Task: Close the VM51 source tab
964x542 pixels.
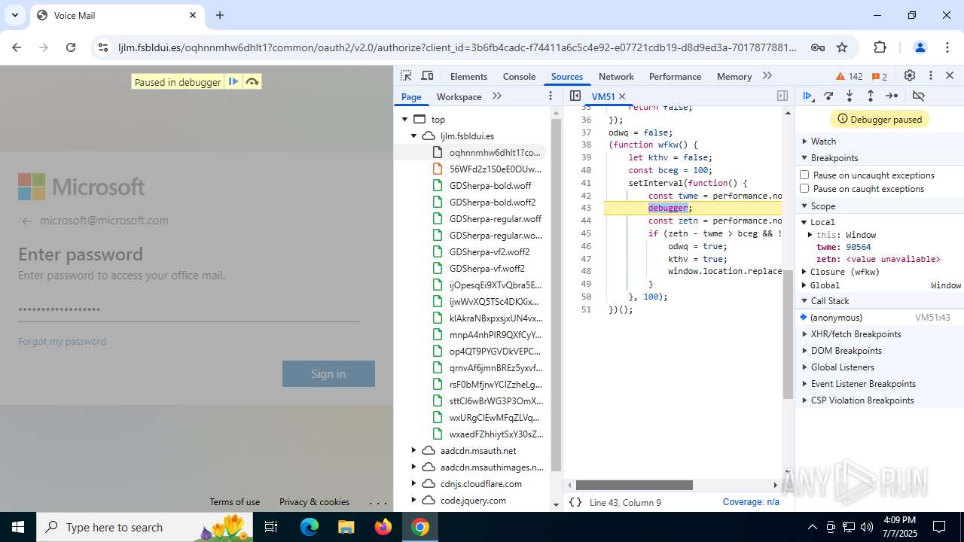Action: (x=622, y=96)
